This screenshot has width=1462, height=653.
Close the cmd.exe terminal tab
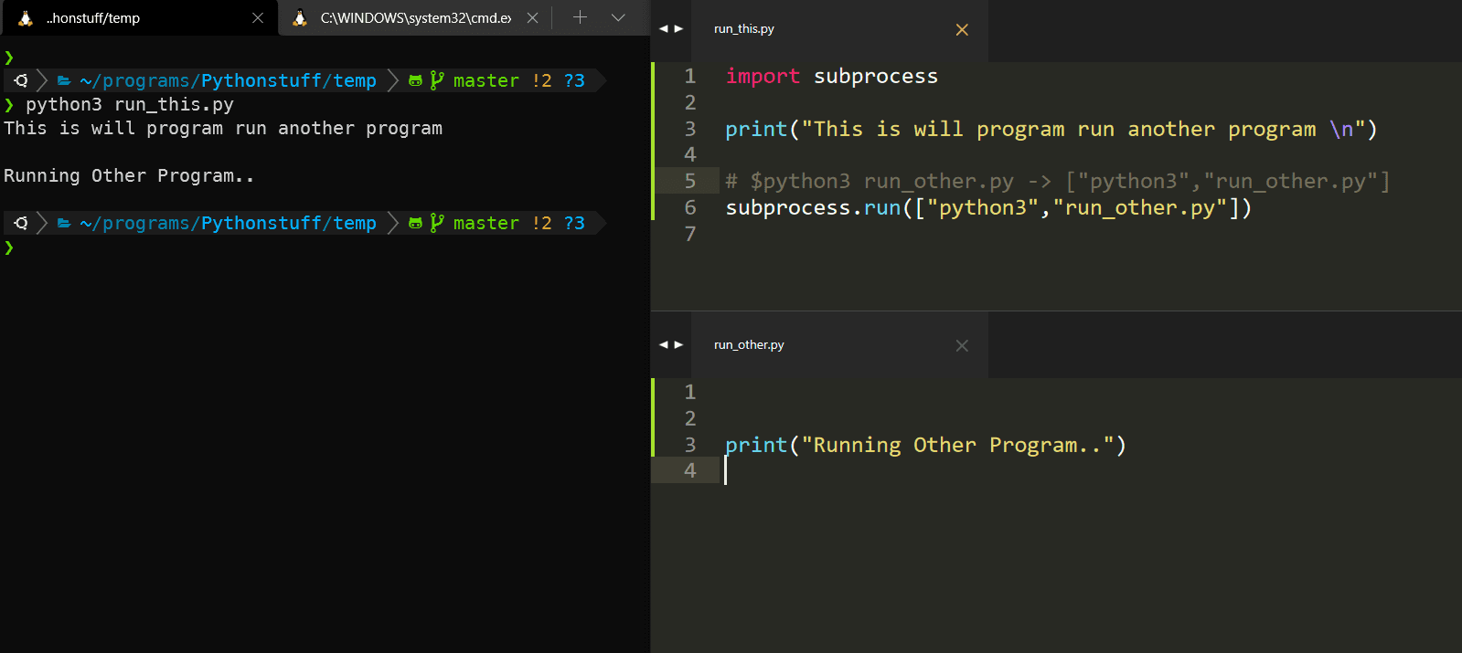[532, 18]
